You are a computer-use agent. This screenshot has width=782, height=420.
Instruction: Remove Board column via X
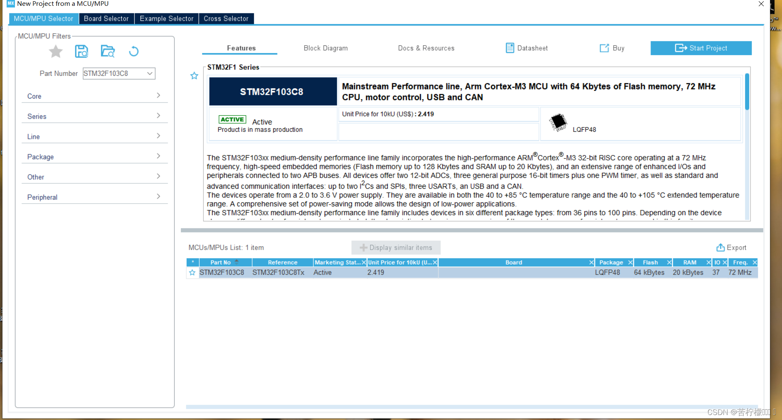592,262
